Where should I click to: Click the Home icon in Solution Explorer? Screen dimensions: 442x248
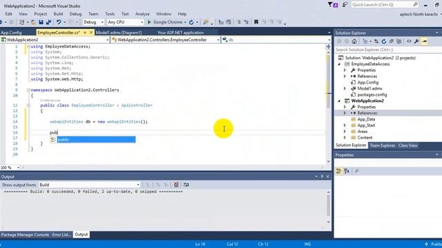click(x=354, y=41)
